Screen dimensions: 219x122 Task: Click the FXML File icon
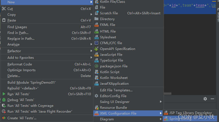(x=96, y=25)
